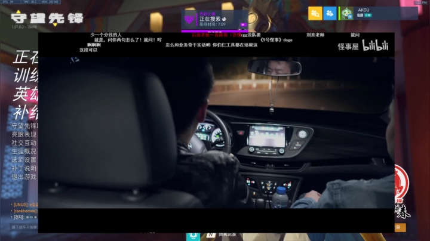Open the 补丁说明 menu item
The width and height of the screenshot is (430, 241).
pyautogui.click(x=24, y=168)
